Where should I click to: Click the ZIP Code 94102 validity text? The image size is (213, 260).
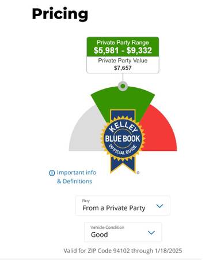123,251
